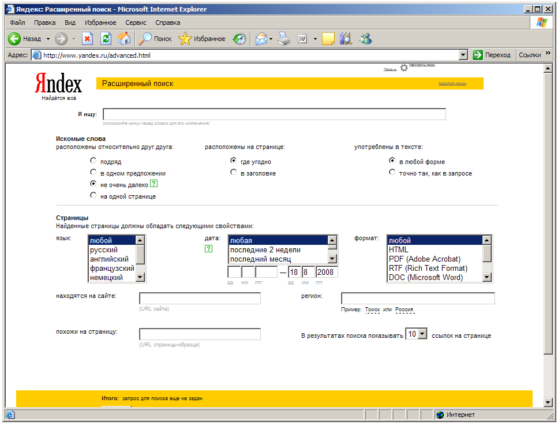Click the status bar page icon at far left
The width and height of the screenshot is (558, 425).
click(10, 415)
